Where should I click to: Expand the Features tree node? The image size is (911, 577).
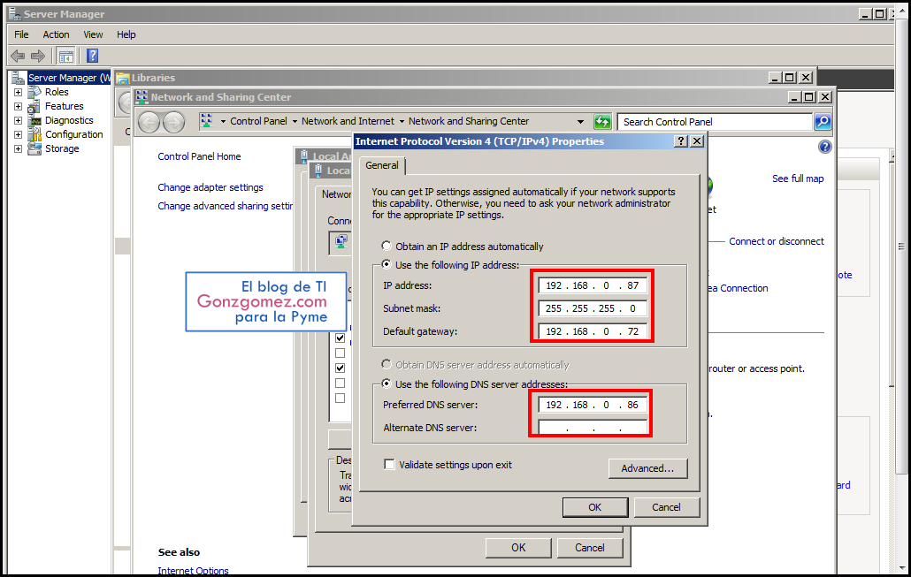(18, 106)
